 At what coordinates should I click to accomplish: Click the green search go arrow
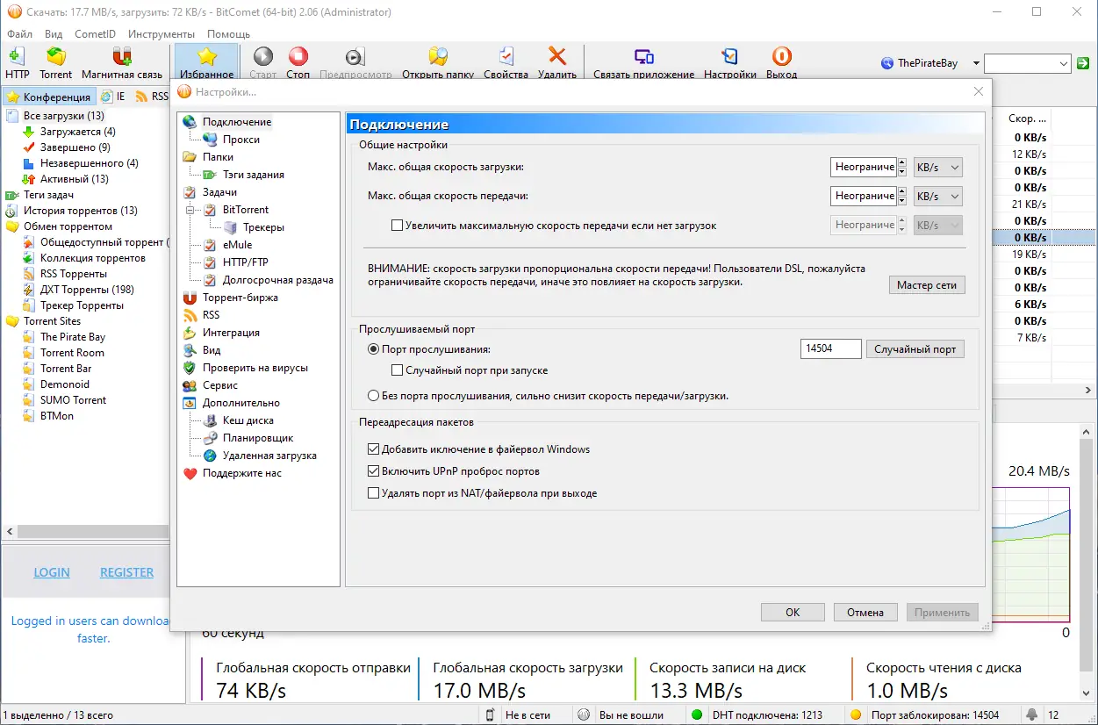1083,63
